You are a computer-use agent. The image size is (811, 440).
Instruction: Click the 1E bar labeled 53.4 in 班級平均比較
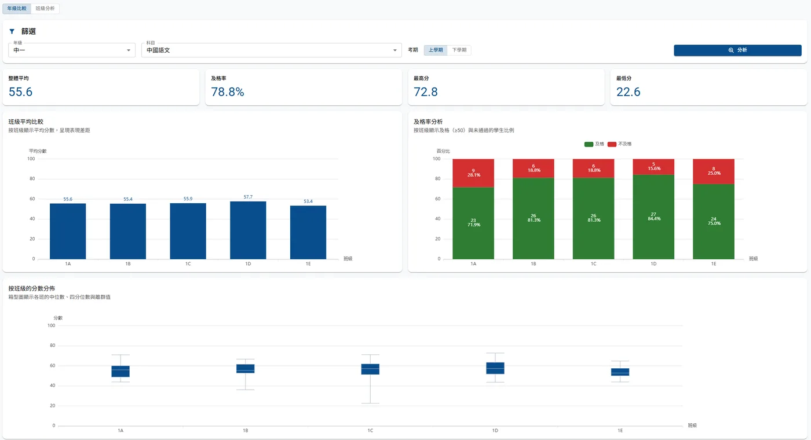(x=308, y=232)
